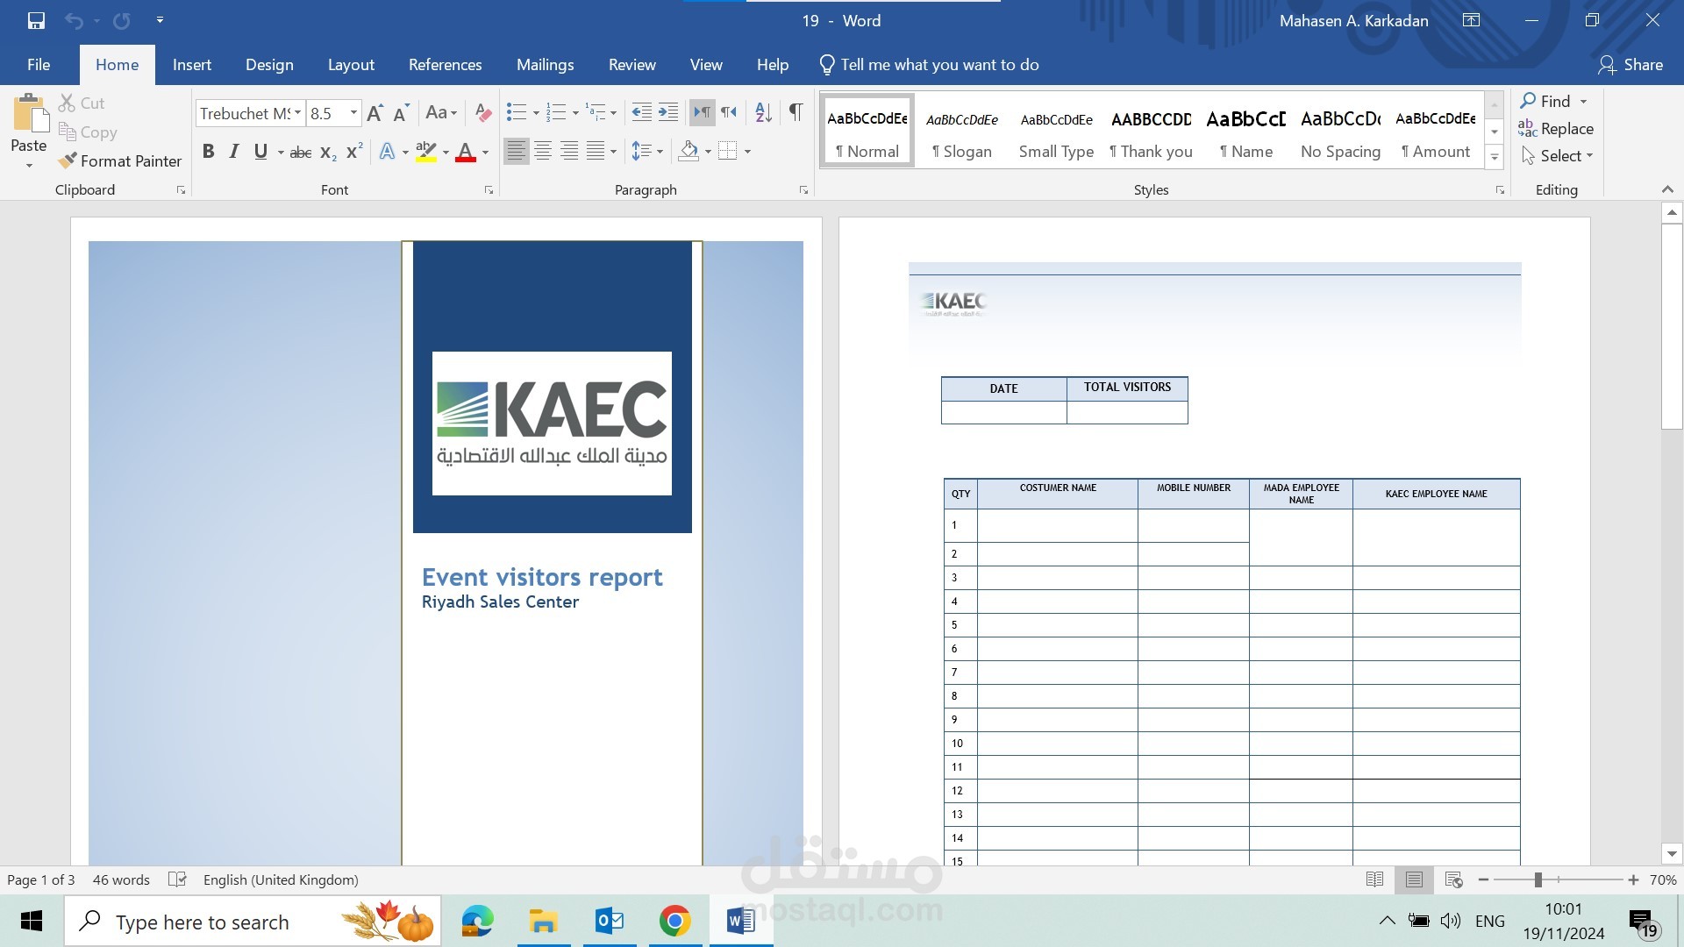This screenshot has height=947, width=1684.
Task: Open the Home tab in ribbon
Action: click(116, 65)
